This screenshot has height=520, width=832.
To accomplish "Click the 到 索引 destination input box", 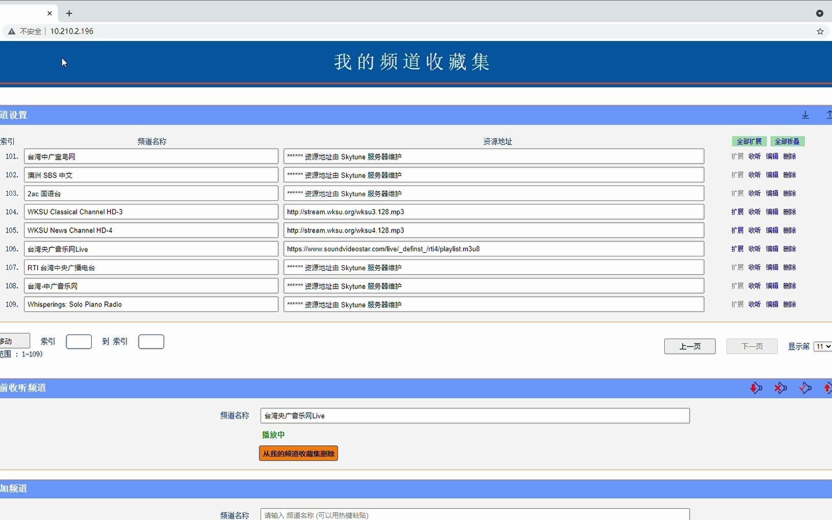I will click(151, 342).
